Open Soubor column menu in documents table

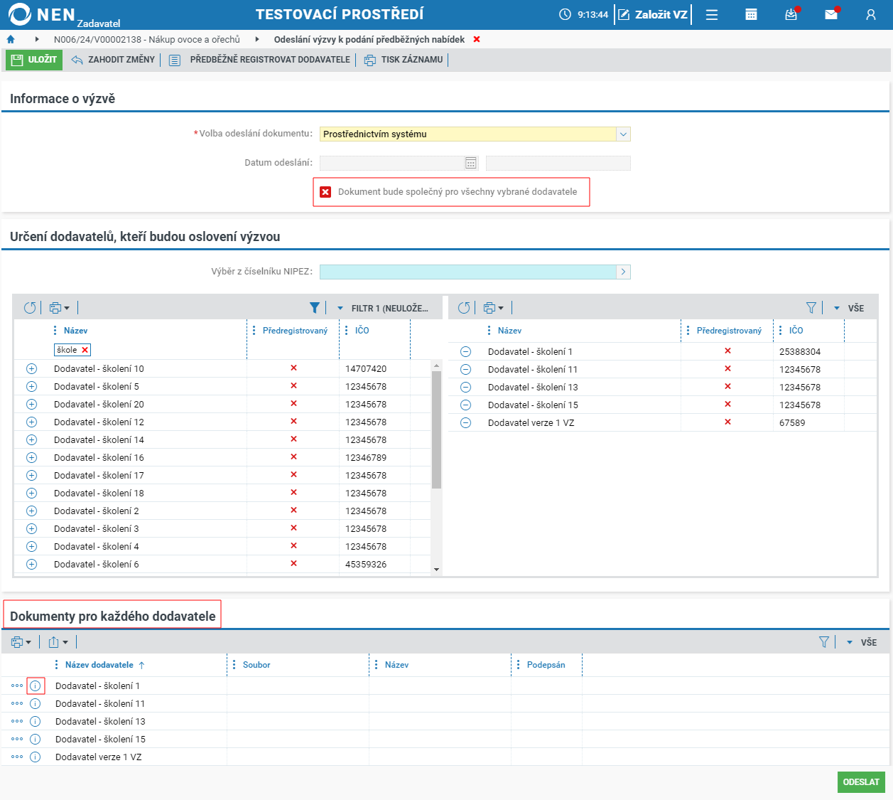[x=234, y=665]
